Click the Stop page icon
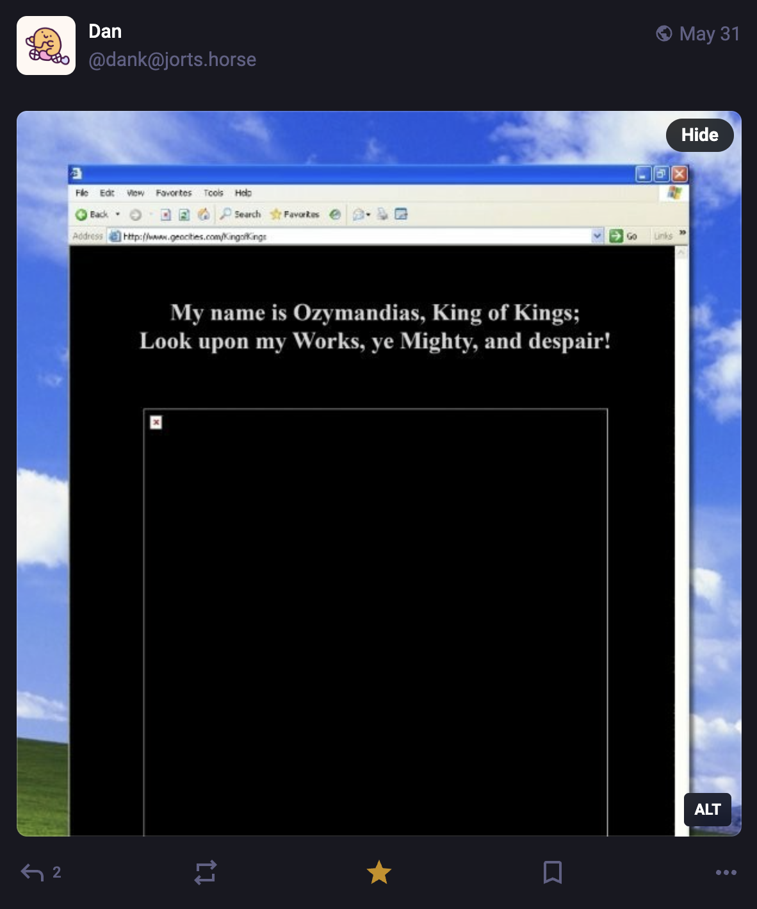This screenshot has width=757, height=909. coord(166,215)
